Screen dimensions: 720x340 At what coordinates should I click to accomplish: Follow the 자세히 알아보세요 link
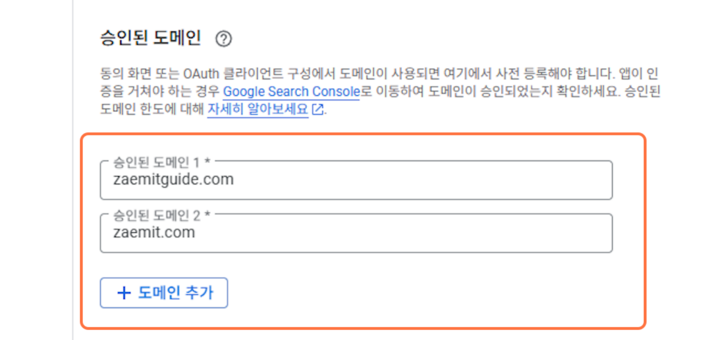click(x=258, y=109)
